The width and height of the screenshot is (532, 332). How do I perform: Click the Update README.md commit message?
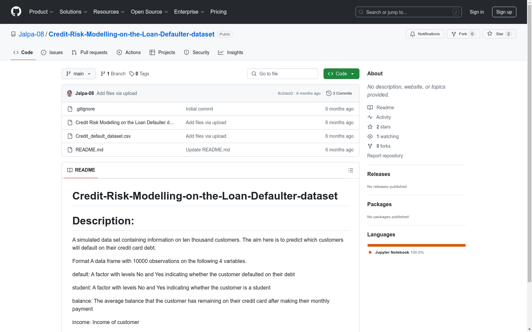(x=208, y=150)
